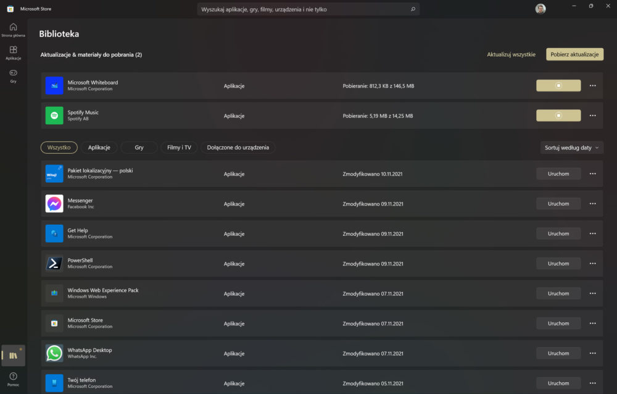Open the Biblioteka library sidebar icon

(x=14, y=355)
